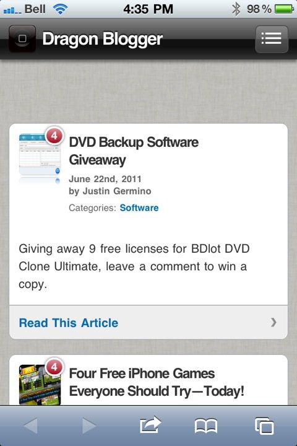297x446 pixels.
Task: Tap the Wi-Fi icon in status bar
Action: tap(60, 9)
